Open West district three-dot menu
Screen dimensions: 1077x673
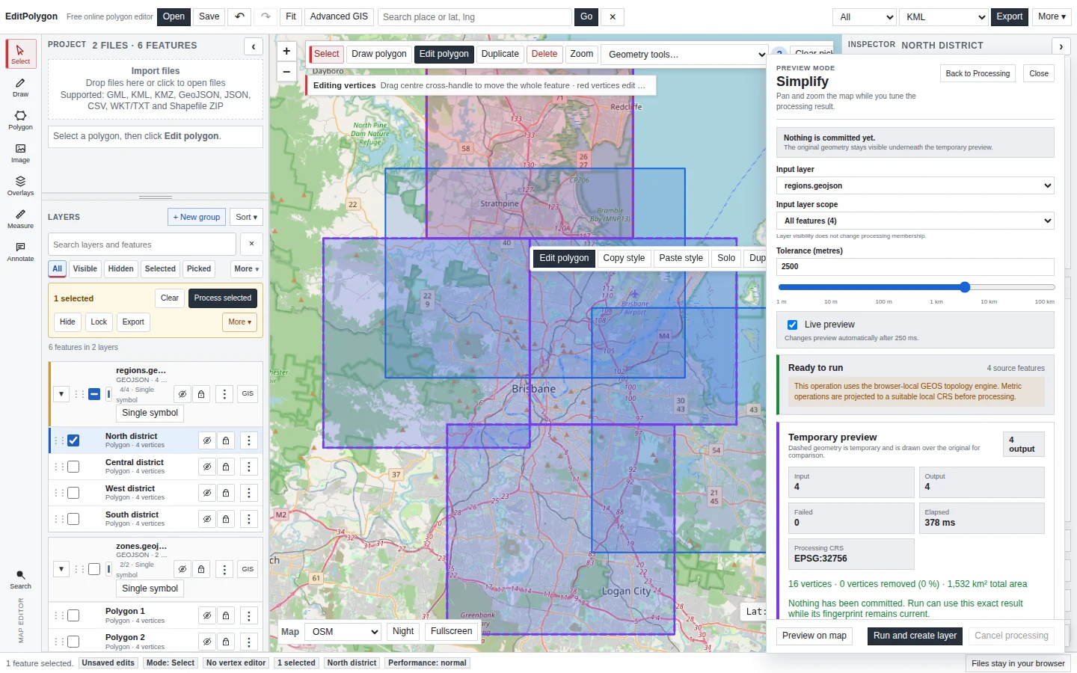coord(249,493)
